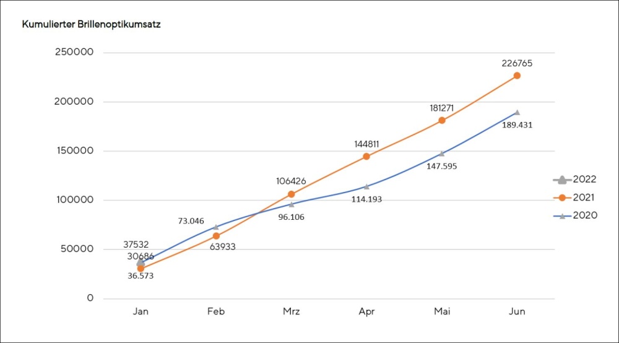Click the 2022 legend triangle marker

coord(562,180)
